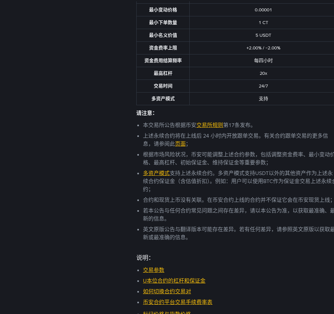Click the 多资产模式 table row label
Viewport: 334px width, 314px height.
pyautogui.click(x=163, y=99)
